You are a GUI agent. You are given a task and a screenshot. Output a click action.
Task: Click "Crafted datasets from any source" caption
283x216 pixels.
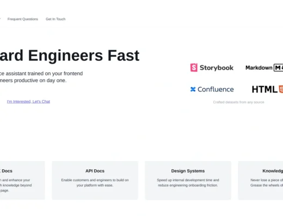(x=238, y=102)
